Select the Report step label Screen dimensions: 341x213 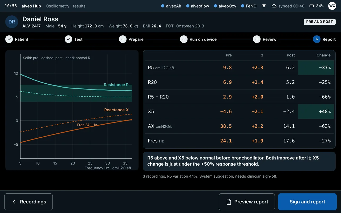(x=329, y=39)
